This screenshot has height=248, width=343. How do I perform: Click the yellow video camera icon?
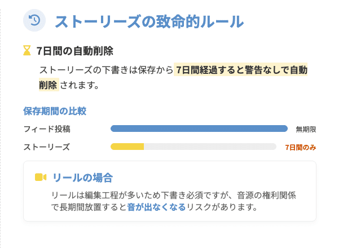[40, 178]
